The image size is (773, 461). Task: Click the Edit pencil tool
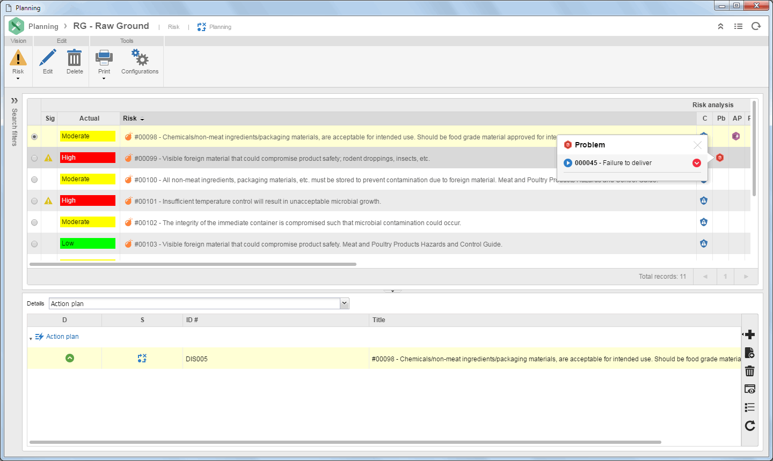pyautogui.click(x=48, y=62)
